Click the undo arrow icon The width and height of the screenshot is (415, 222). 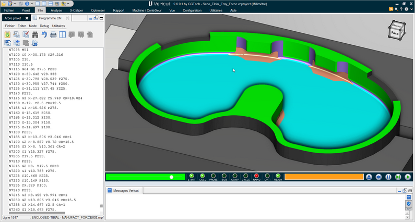[x=44, y=35]
